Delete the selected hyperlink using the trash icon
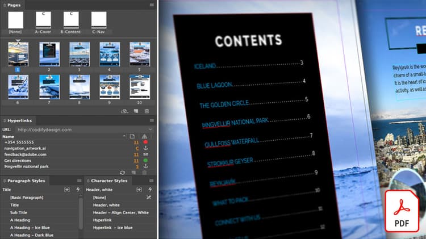This screenshot has width=426, height=239. coord(144,173)
